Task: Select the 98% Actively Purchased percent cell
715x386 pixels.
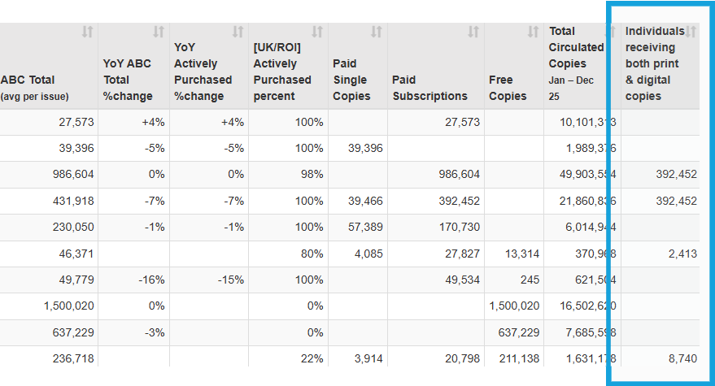Action: tap(309, 175)
